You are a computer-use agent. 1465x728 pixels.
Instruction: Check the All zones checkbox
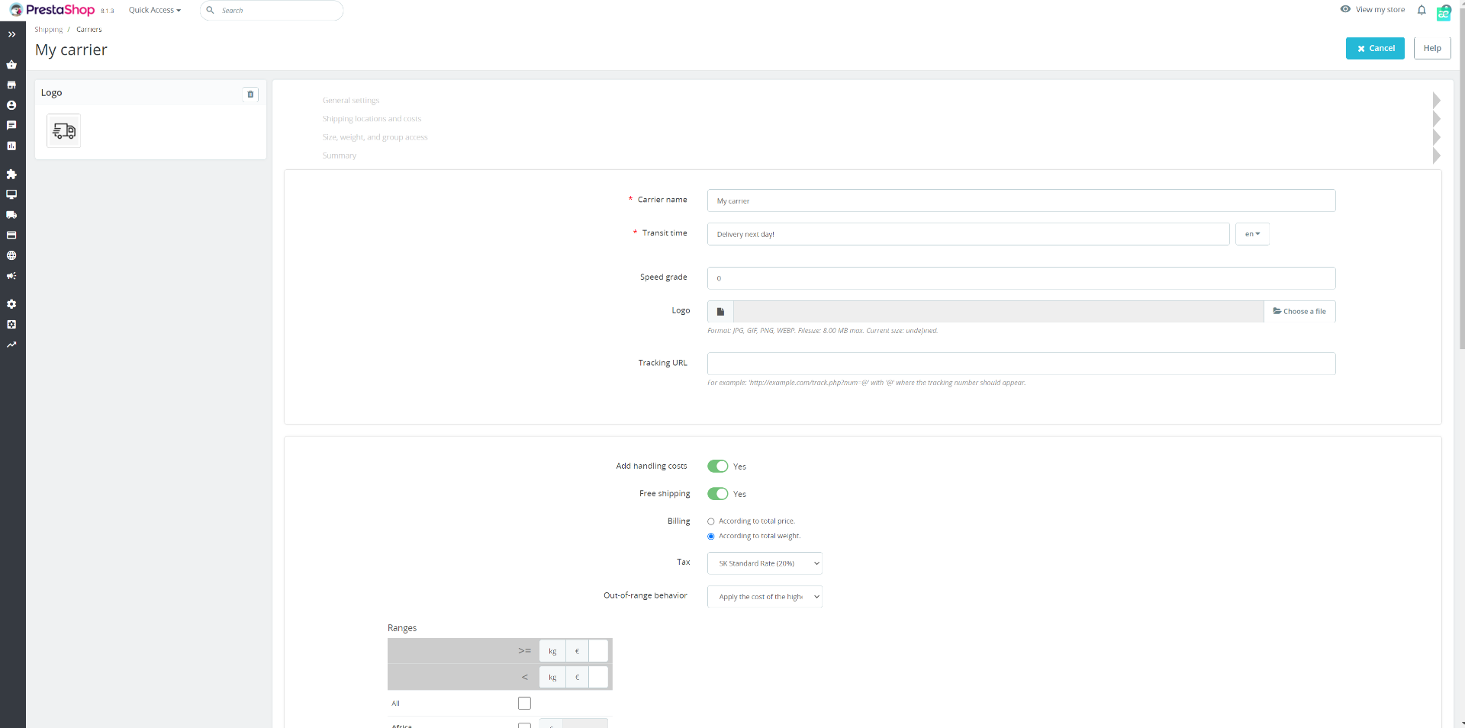point(524,703)
